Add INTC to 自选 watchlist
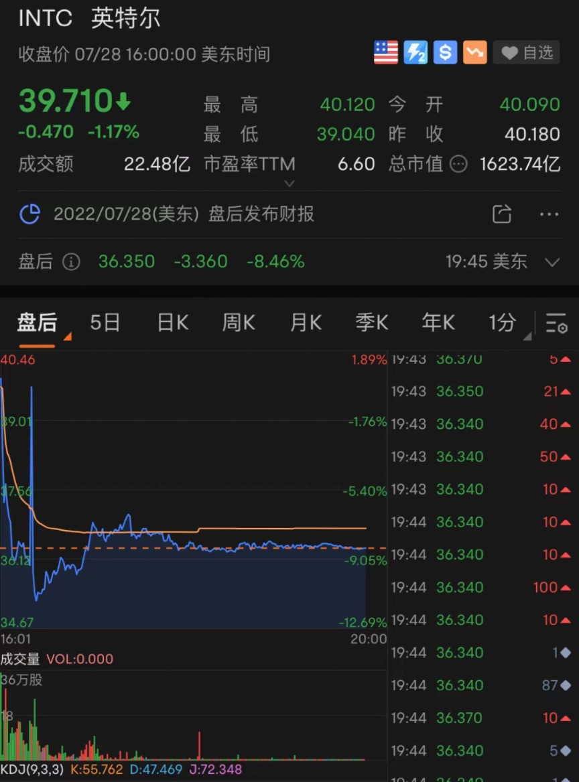Screen dimensions: 579x782 click(x=526, y=52)
